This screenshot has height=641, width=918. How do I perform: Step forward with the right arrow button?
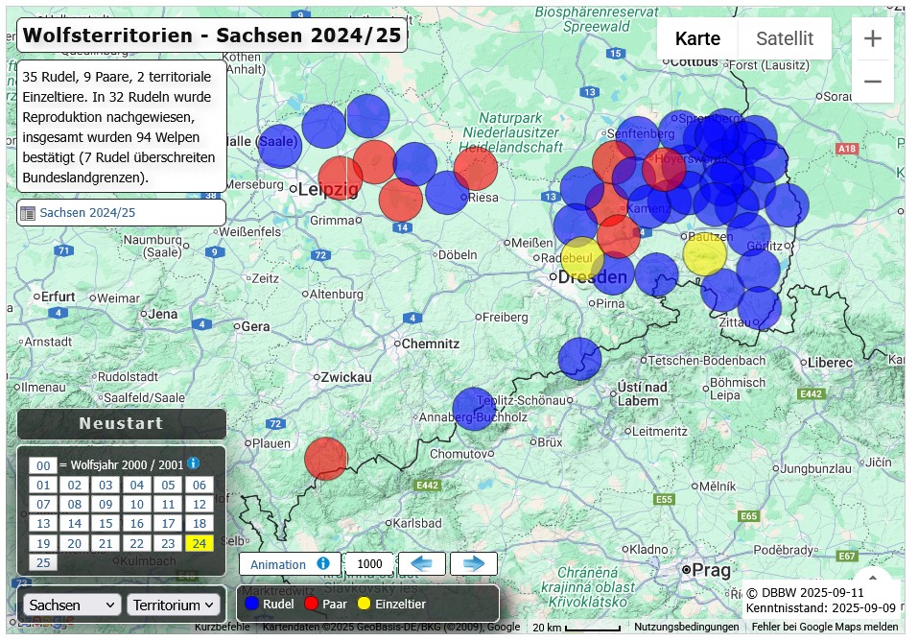tap(474, 564)
